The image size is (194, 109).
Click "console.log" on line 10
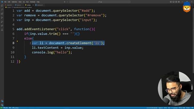point(42,52)
